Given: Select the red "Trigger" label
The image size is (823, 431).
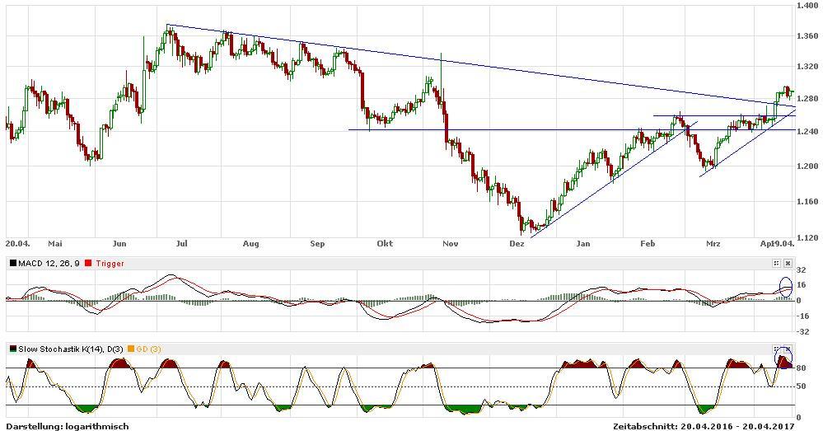Looking at the screenshot, I should click(x=109, y=263).
